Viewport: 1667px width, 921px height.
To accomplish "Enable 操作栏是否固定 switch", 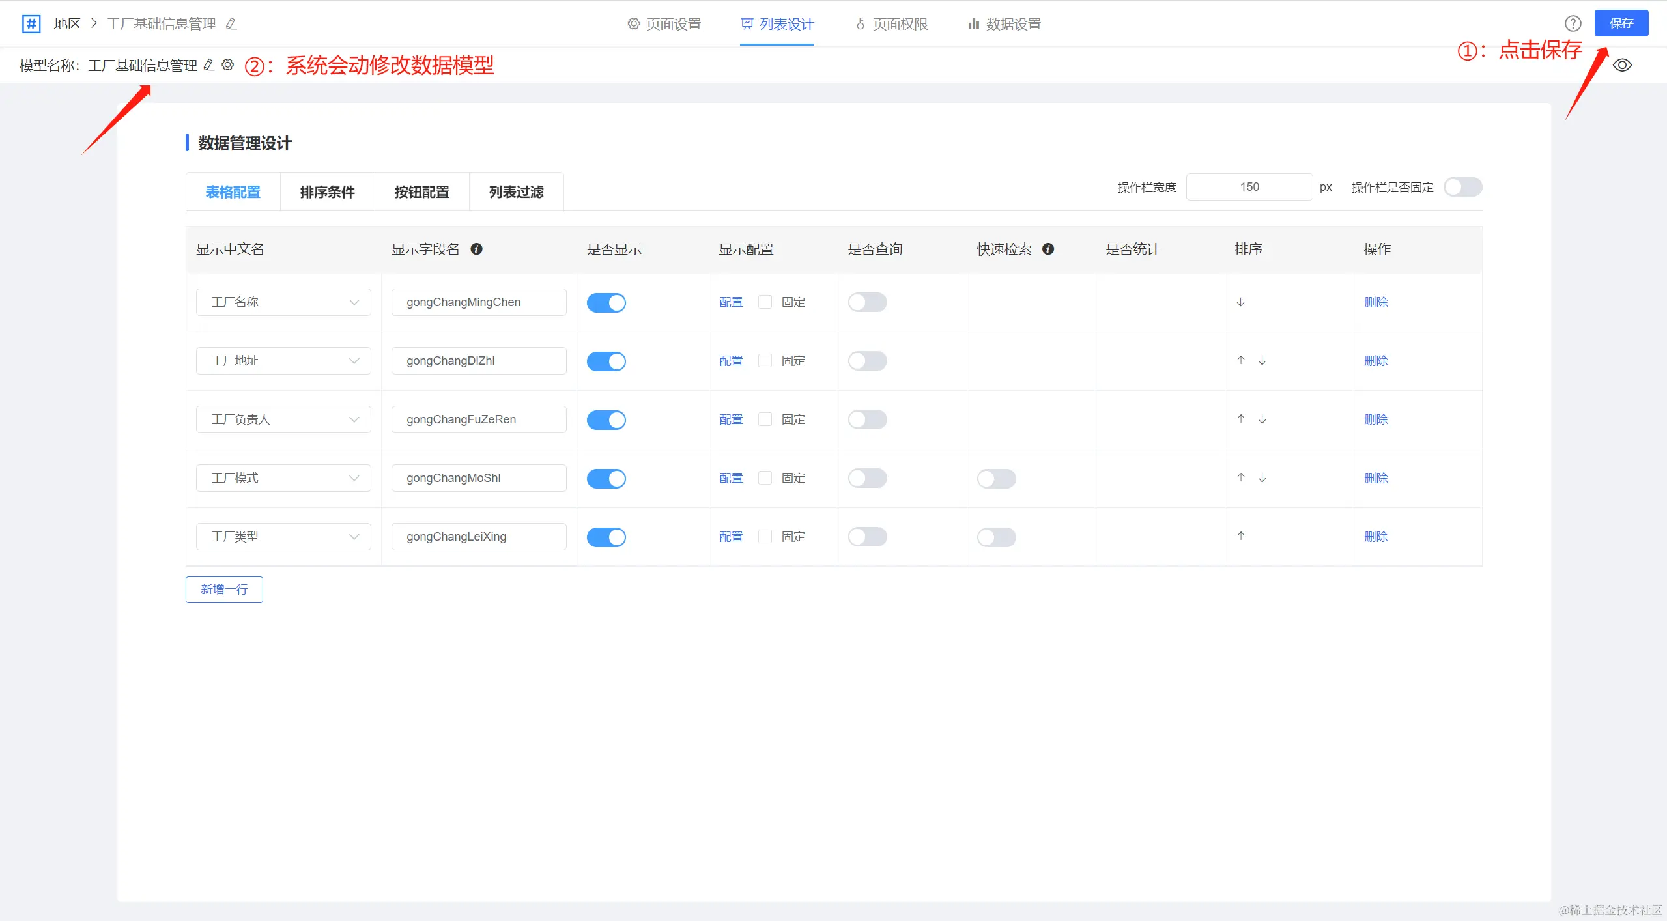I will pyautogui.click(x=1462, y=188).
